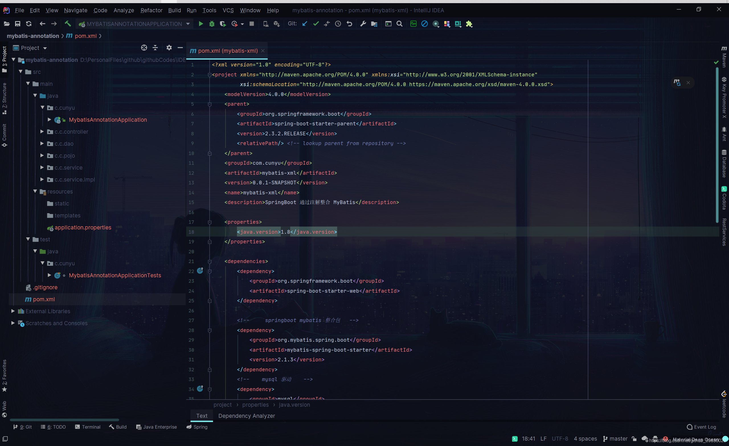Open Project panel settings gear

(169, 48)
